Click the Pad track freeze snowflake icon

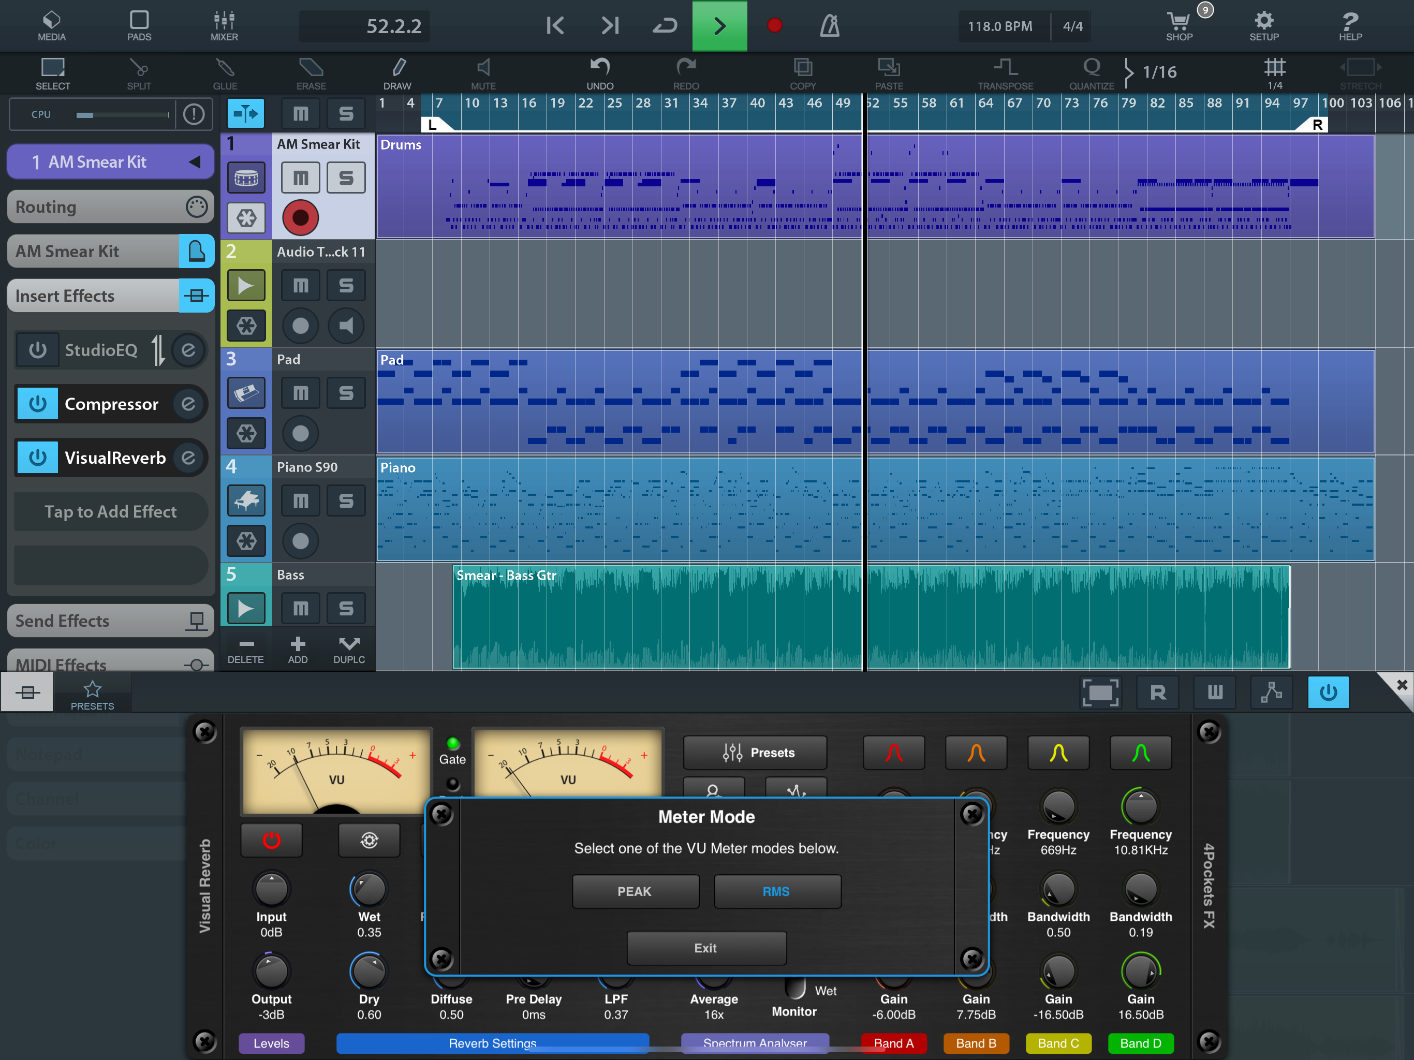(x=246, y=433)
